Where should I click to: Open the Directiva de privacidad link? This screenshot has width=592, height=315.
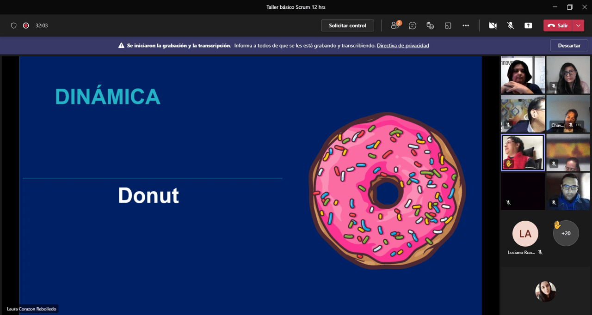[x=403, y=46]
